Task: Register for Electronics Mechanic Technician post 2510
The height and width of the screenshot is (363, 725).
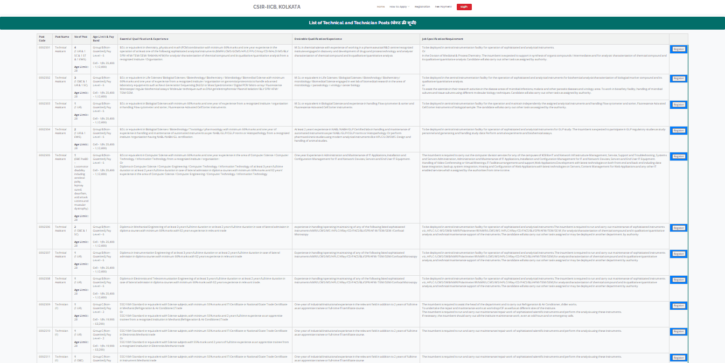Action: coord(678,332)
